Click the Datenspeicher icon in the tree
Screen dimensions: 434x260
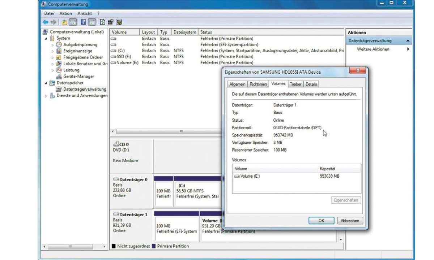(52, 83)
